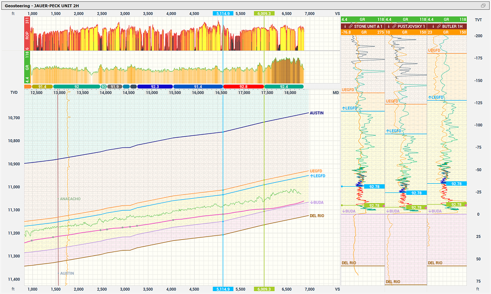Click the LEGFD top label in STONE UNIT A 1 track
The image size is (491, 294).
point(350,108)
